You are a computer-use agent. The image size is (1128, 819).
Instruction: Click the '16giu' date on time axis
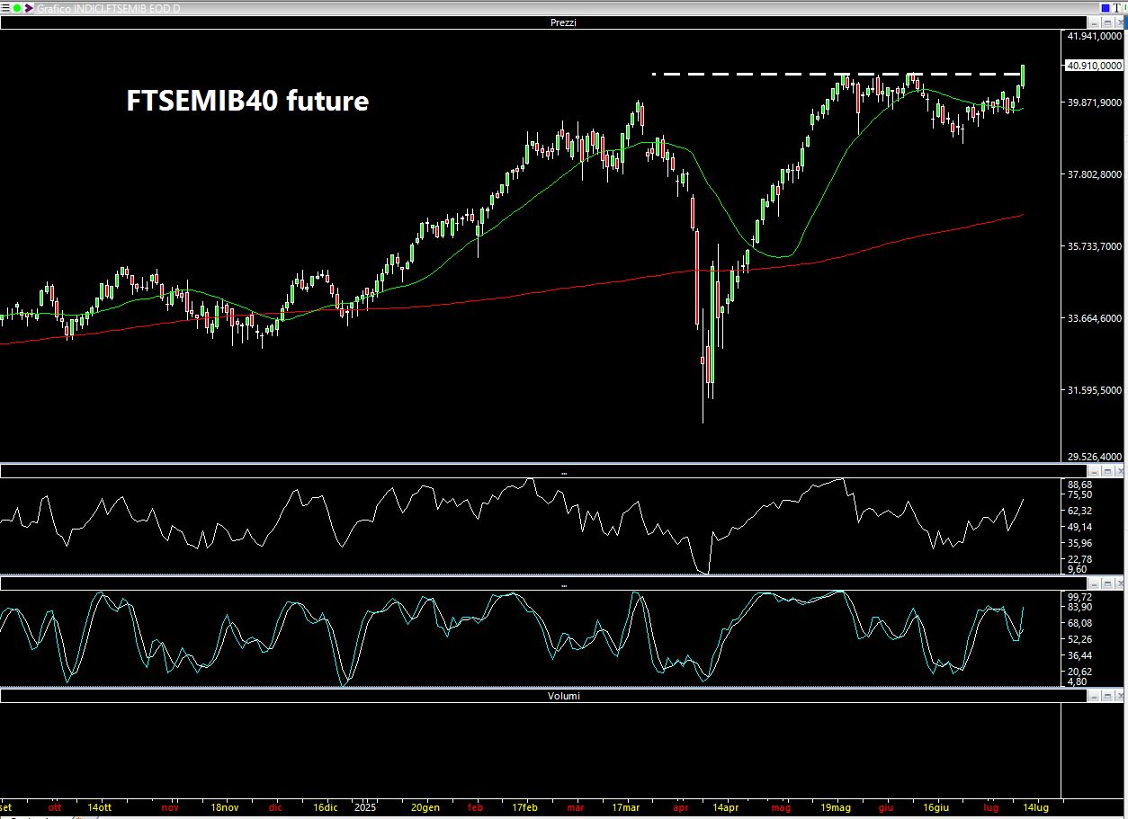point(937,807)
